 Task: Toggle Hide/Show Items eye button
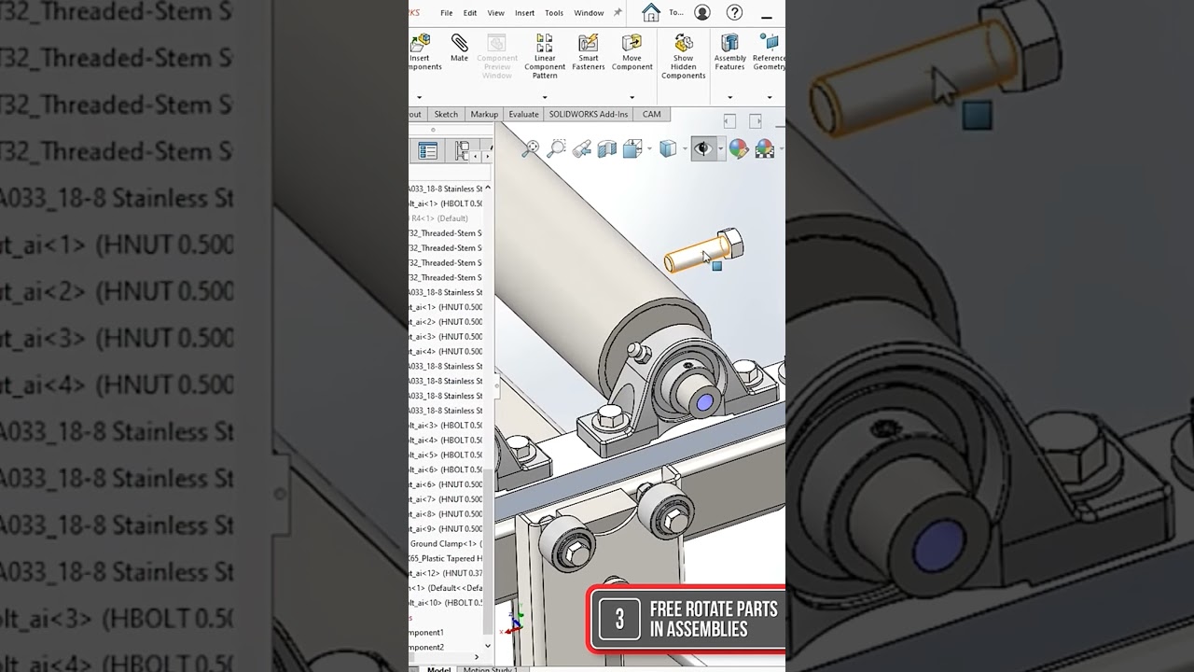tap(702, 148)
